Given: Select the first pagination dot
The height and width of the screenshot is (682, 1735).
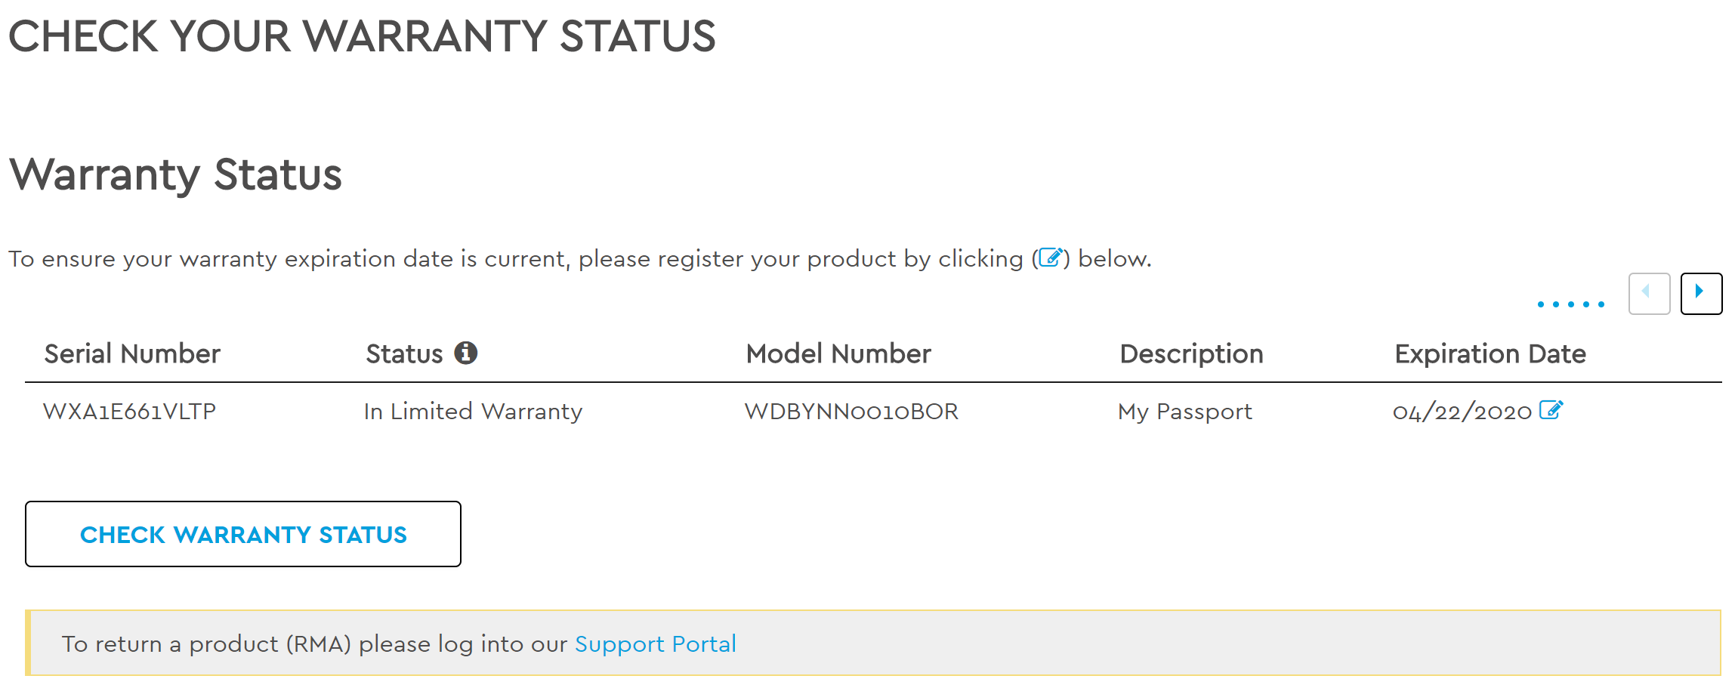Looking at the screenshot, I should coord(1540,304).
